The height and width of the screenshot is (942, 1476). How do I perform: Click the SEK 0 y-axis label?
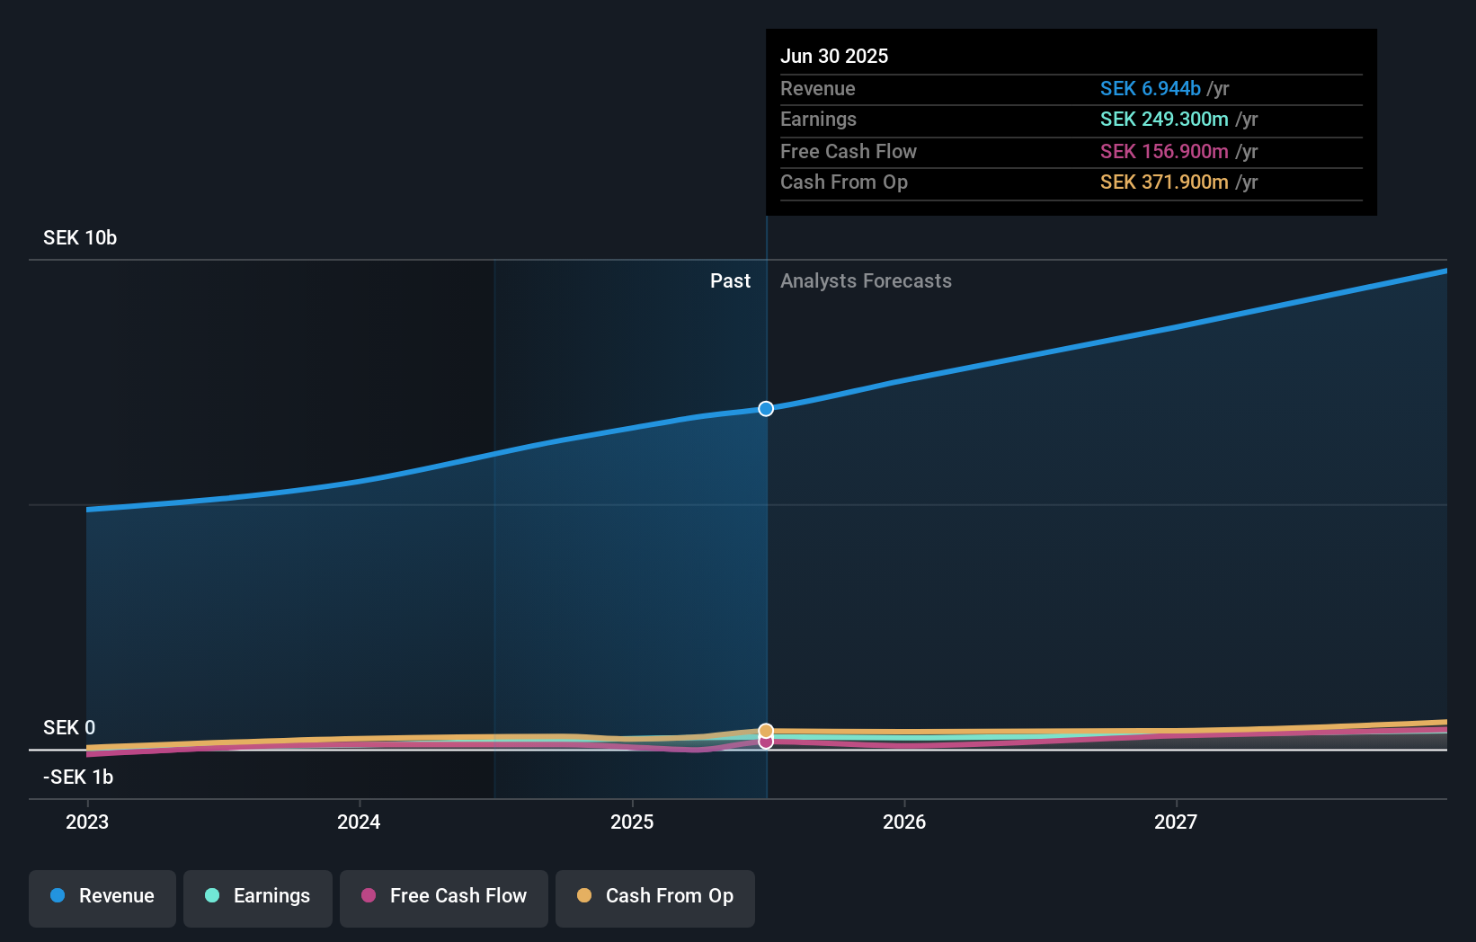[x=69, y=727]
